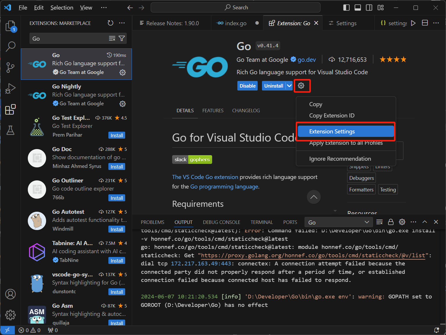Image resolution: width=446 pixels, height=335 pixels.
Task: Select Ignore Recommendation in the menu
Action: (x=346, y=159)
